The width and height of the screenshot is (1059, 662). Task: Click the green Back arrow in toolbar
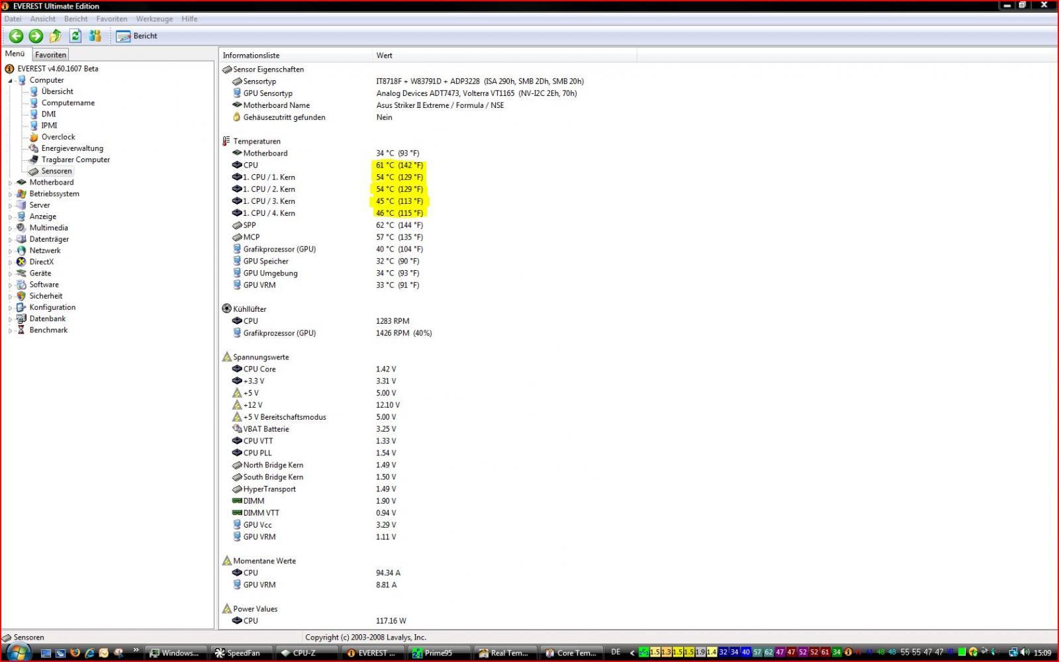(16, 36)
